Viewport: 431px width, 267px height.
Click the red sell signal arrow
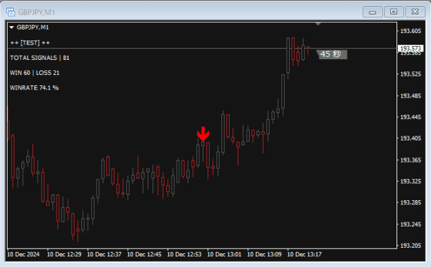tap(203, 134)
